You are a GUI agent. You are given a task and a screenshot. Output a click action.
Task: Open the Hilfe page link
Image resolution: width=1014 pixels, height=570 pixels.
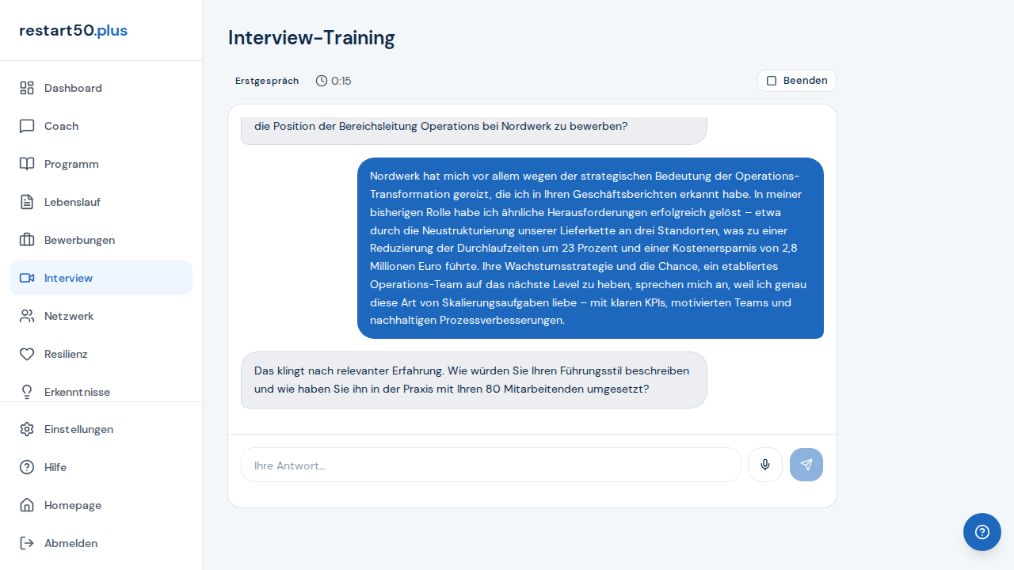coord(101,467)
